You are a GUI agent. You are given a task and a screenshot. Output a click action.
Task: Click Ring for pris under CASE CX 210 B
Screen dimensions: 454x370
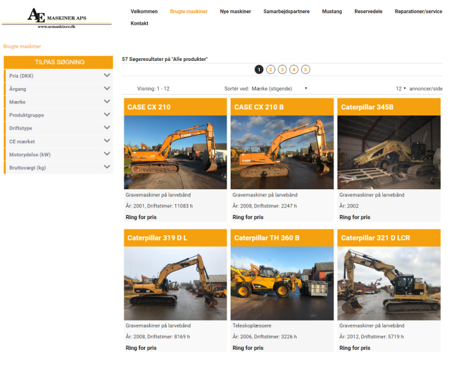(248, 217)
